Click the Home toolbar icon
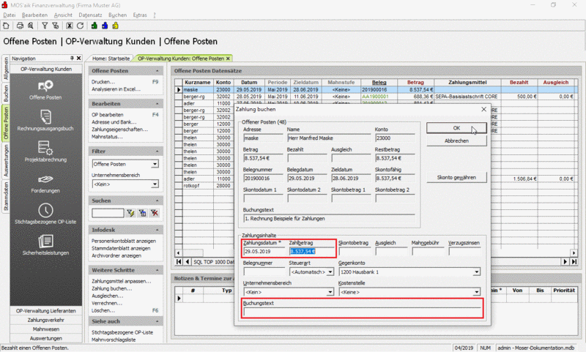586x352 pixels. pyautogui.click(x=6, y=26)
